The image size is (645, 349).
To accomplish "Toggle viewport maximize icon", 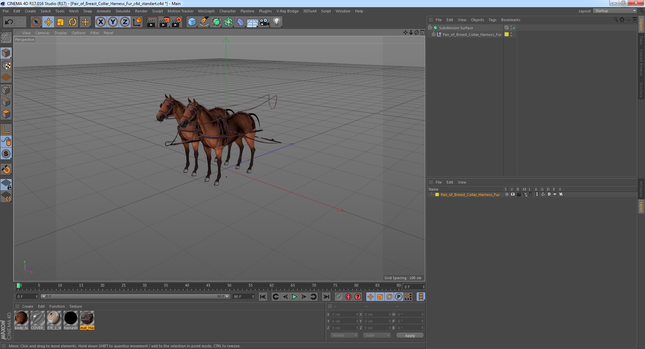I will pos(422,33).
